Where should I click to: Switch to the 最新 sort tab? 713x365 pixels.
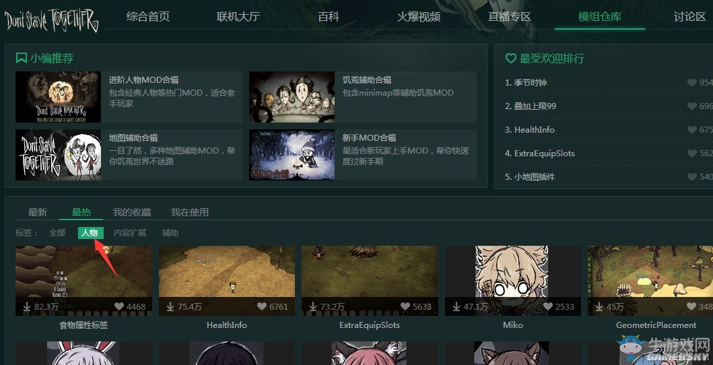(37, 212)
